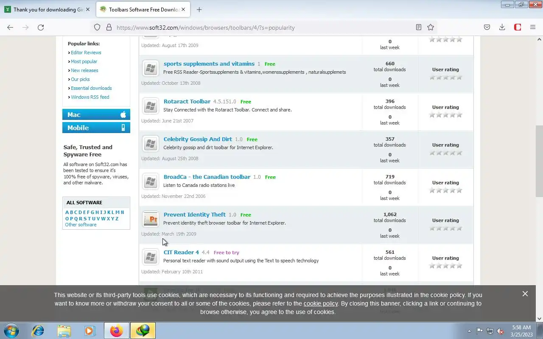Browse software starting with letter A

tap(67, 213)
